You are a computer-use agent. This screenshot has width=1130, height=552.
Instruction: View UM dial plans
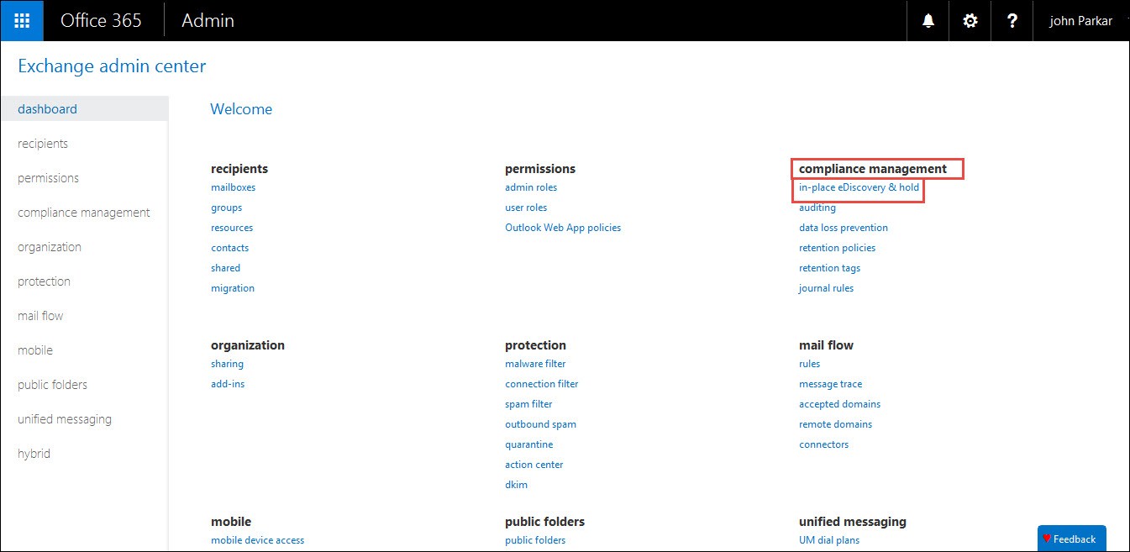(829, 539)
